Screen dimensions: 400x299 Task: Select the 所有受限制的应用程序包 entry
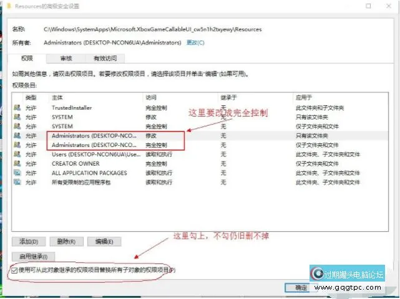(200, 182)
